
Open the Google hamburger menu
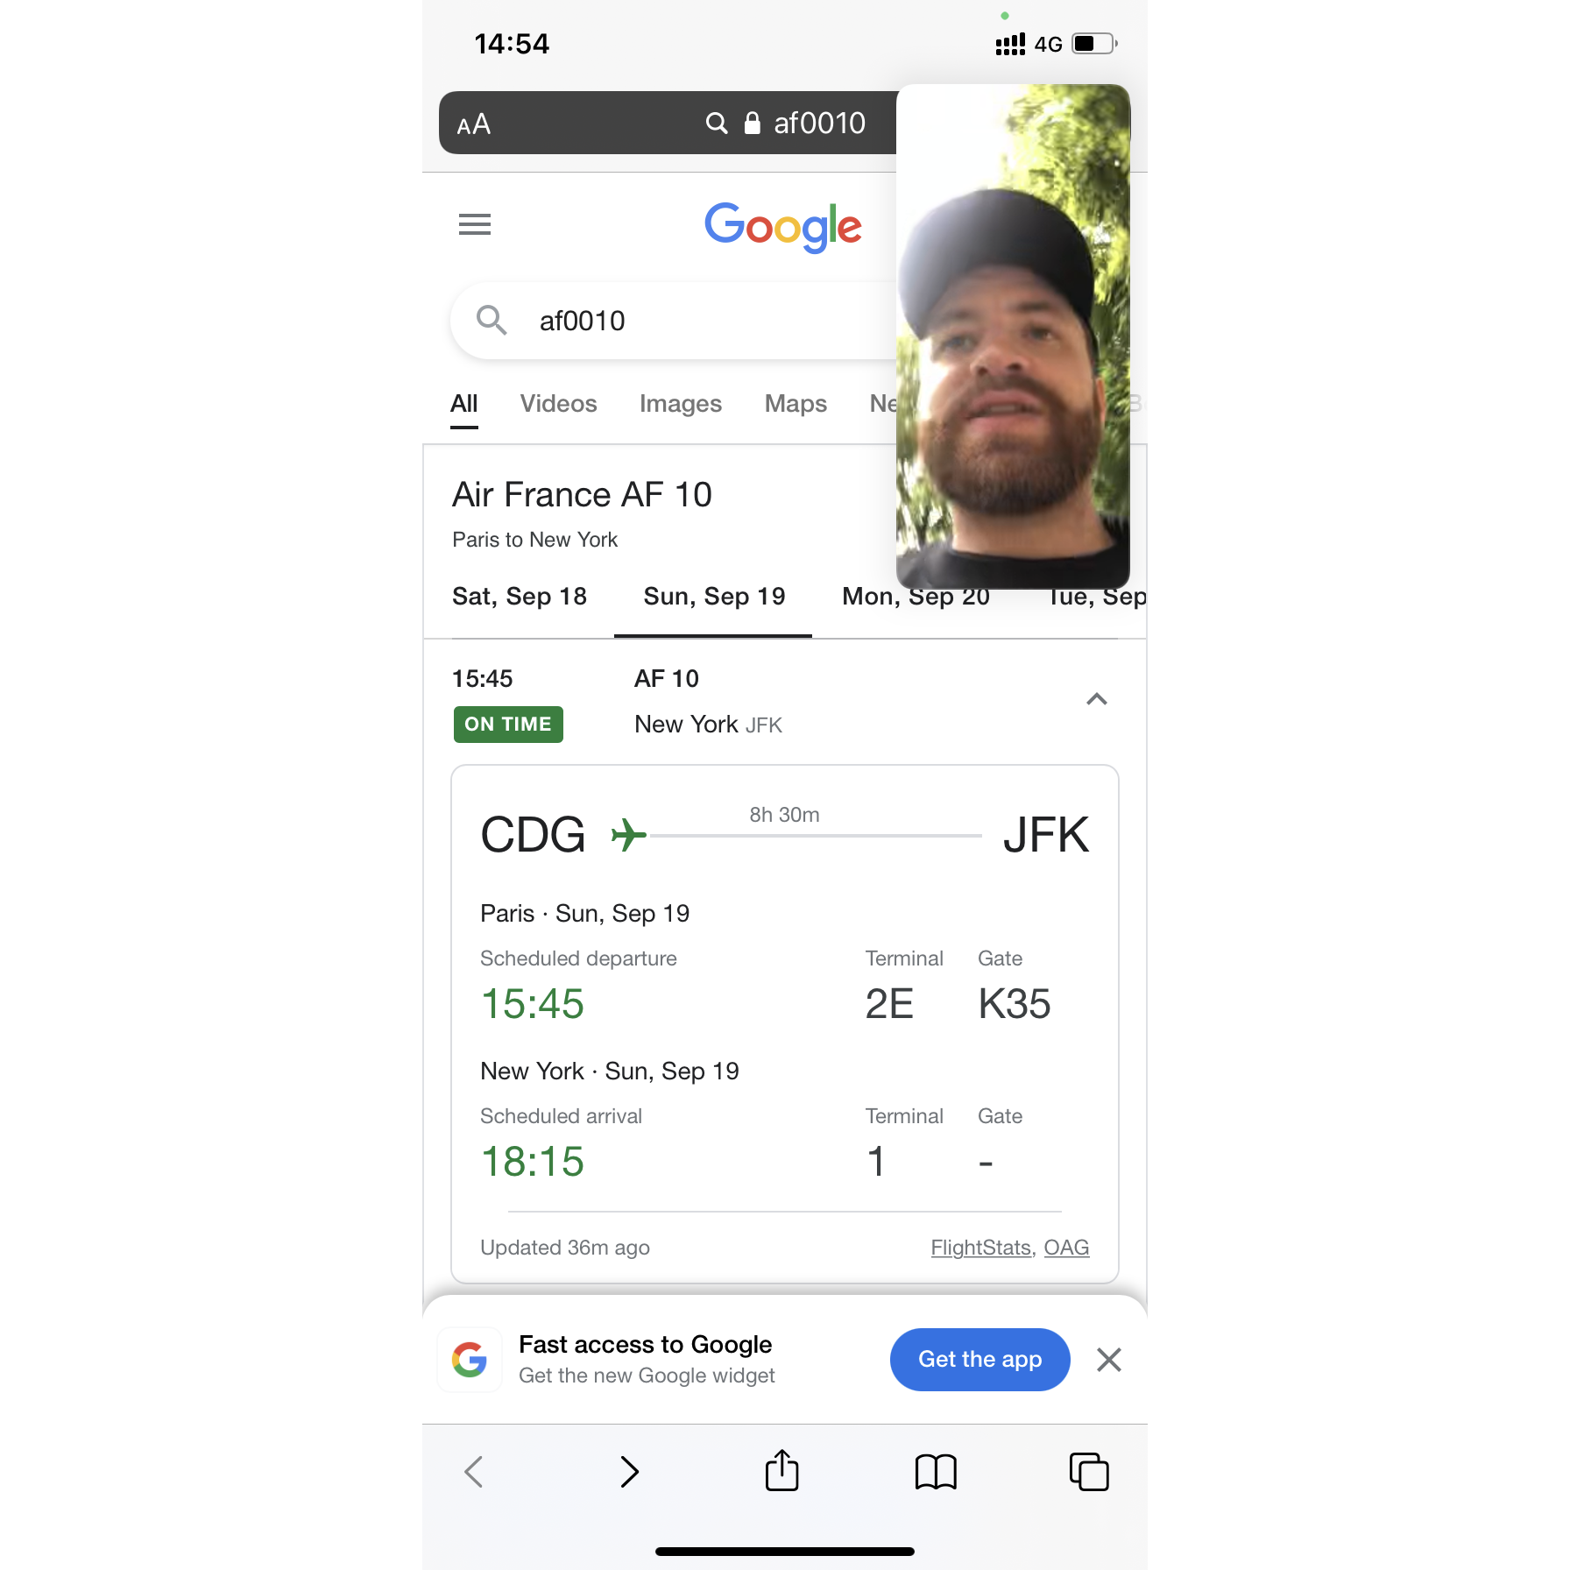(x=475, y=224)
